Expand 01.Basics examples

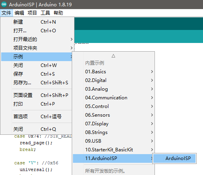pyautogui.click(x=114, y=72)
